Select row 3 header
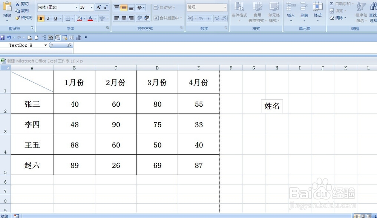This screenshot has height=218, width=377. point(5,124)
